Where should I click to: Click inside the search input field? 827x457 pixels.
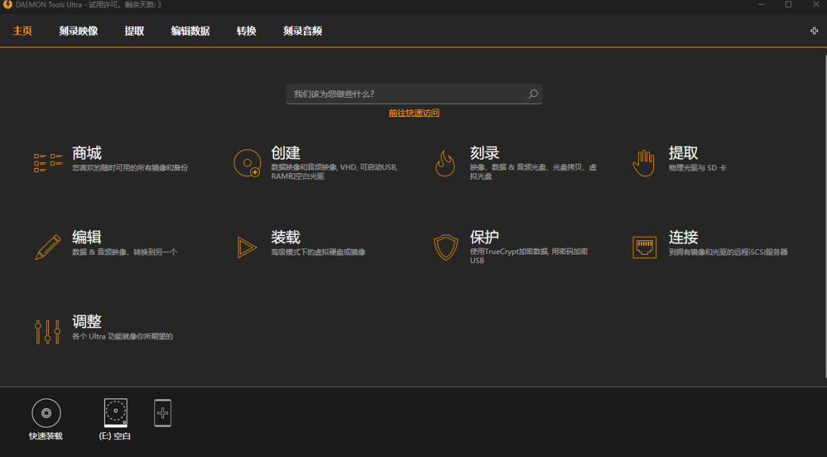point(400,94)
